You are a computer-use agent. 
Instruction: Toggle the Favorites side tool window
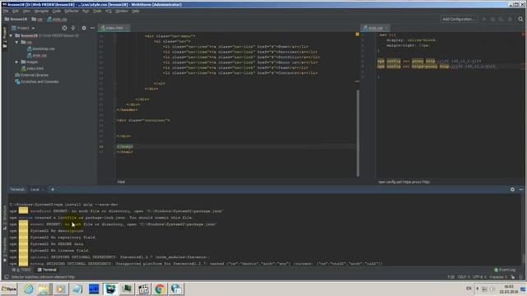tap(4, 250)
